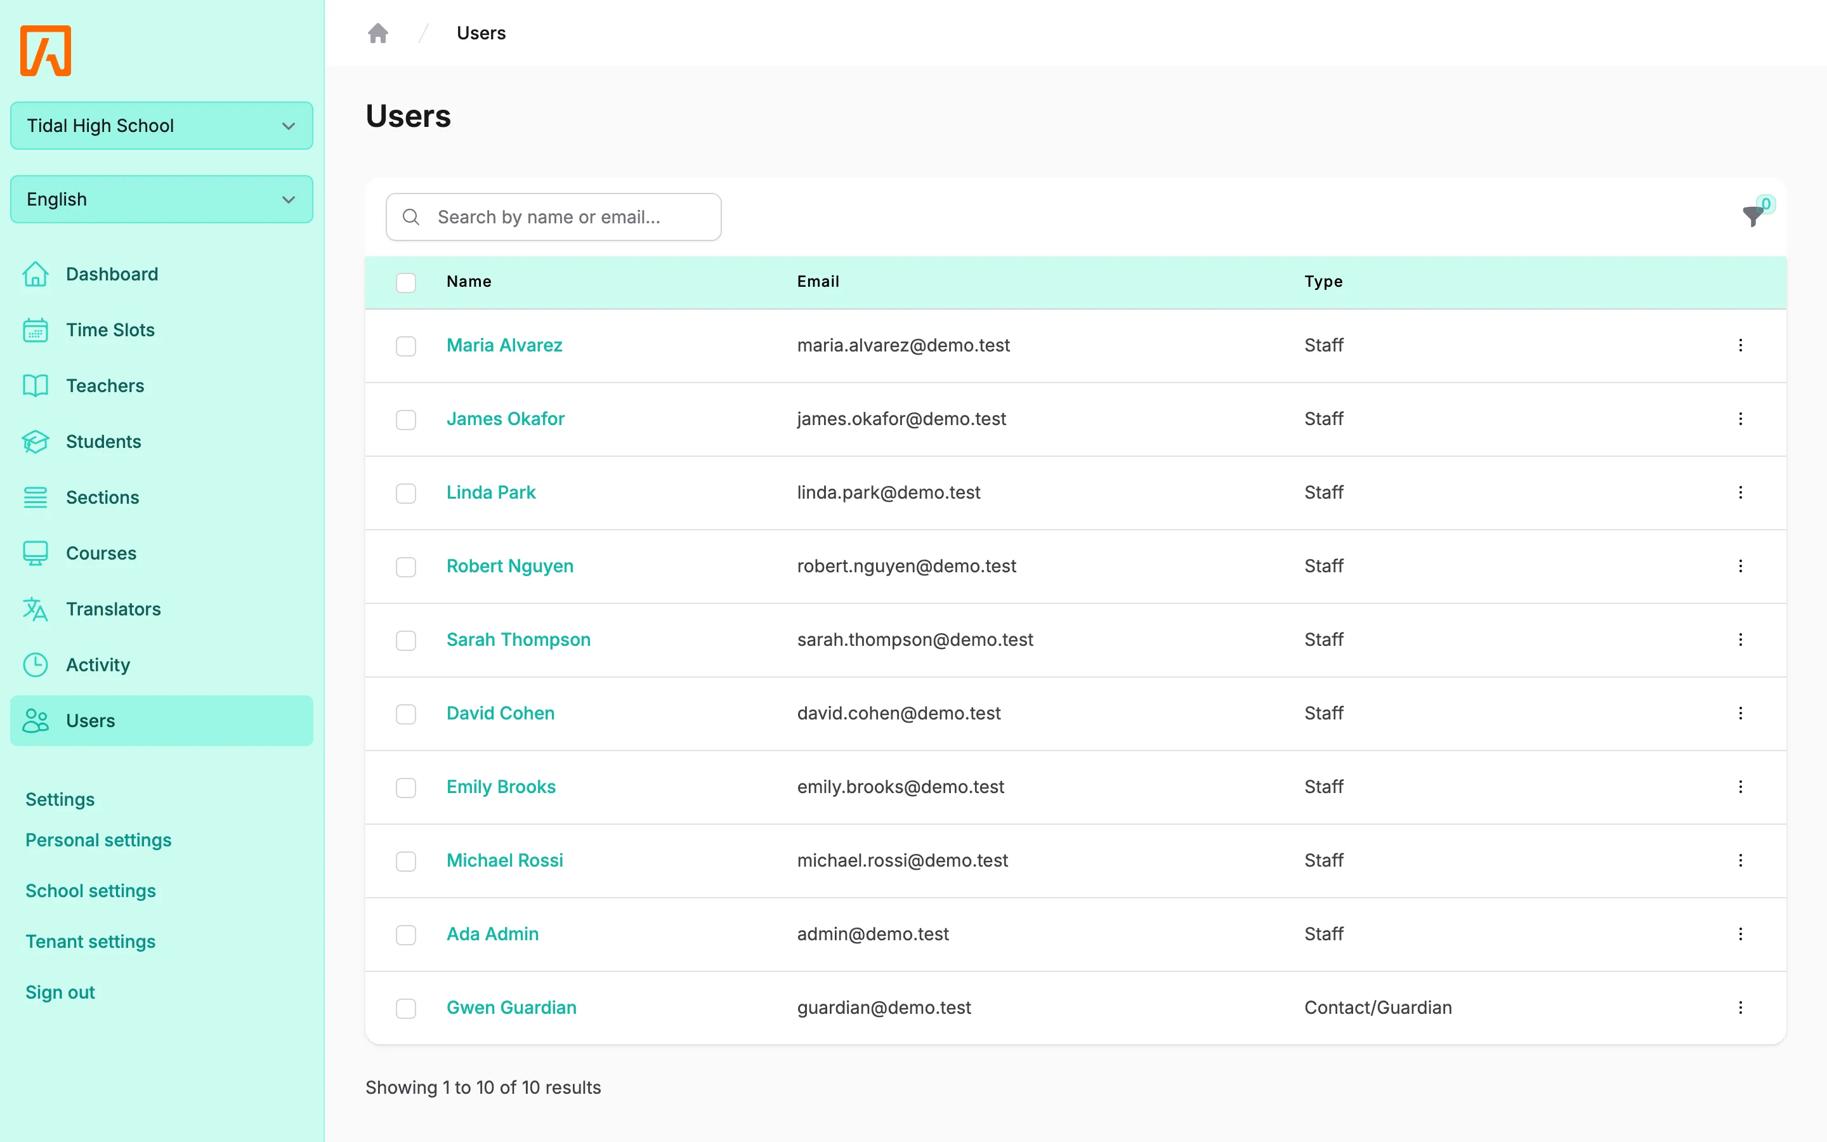Screen dimensions: 1827x1142
Task: Open Robert Nguyen's user profile link
Action: (509, 566)
